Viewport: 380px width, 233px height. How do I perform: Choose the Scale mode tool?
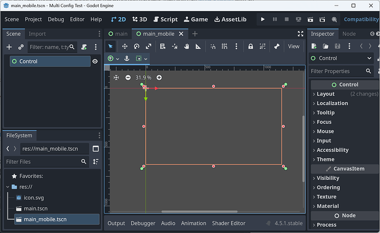tap(149, 47)
